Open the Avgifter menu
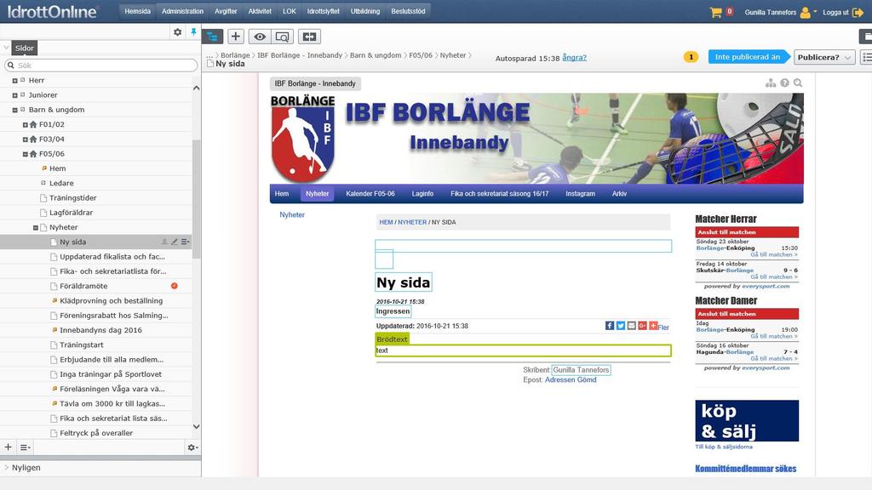 tap(226, 11)
